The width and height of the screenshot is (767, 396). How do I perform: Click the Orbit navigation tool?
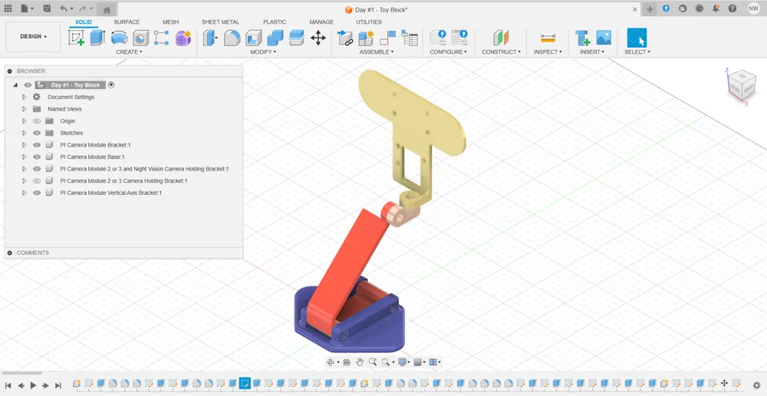pos(330,361)
